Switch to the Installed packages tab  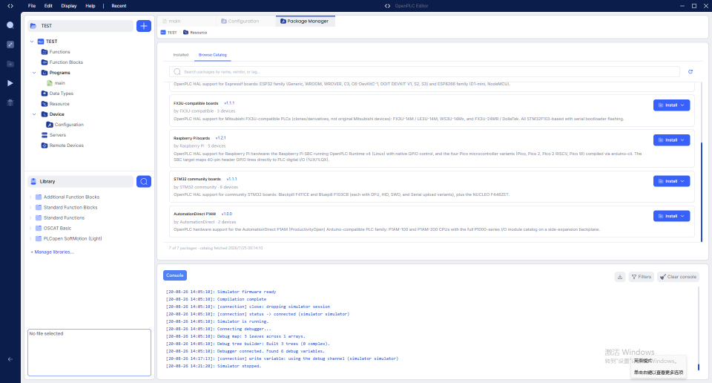click(x=181, y=55)
